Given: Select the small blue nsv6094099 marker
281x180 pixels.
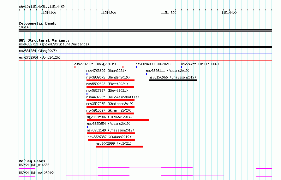Looking at the screenshot, I should 136,67.
